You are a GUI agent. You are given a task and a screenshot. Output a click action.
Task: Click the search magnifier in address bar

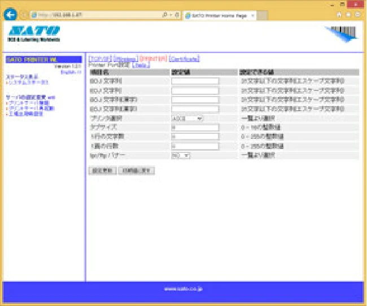[164, 15]
